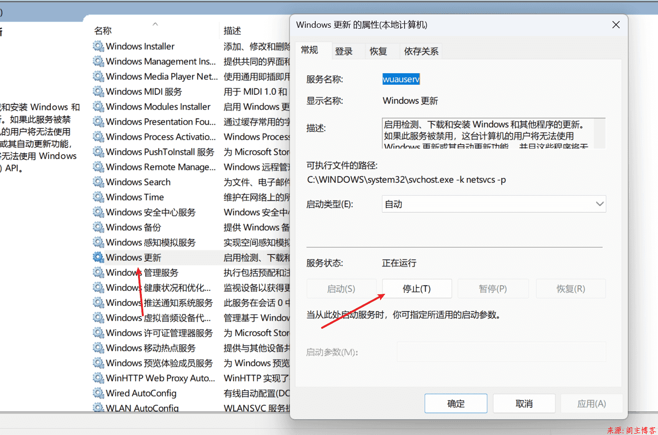
Task: Click the gear icon beside Windows Remote Manage...
Action: [98, 167]
